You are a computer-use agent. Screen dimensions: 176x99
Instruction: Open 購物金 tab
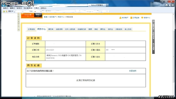(103, 29)
